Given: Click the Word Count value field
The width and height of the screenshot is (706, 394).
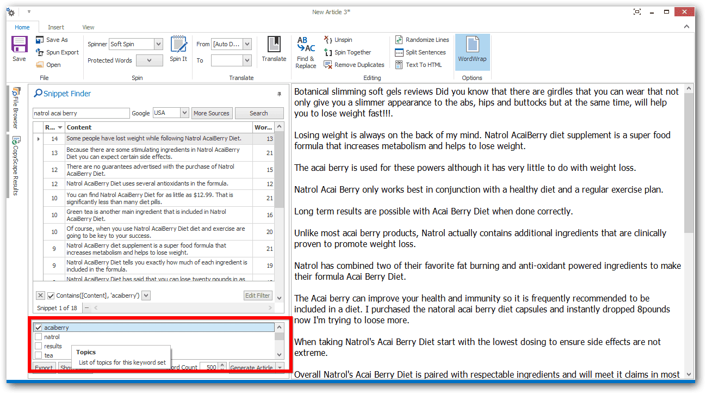Looking at the screenshot, I should tap(209, 368).
